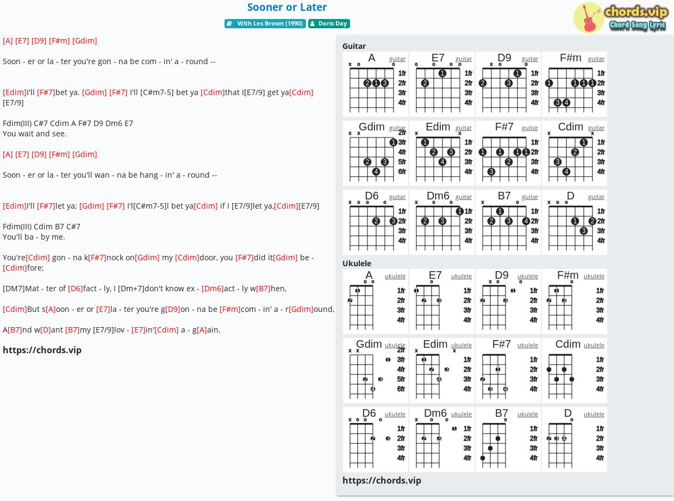Click the guitar A chord diagram
This screenshot has height=501, width=674.
tap(376, 84)
